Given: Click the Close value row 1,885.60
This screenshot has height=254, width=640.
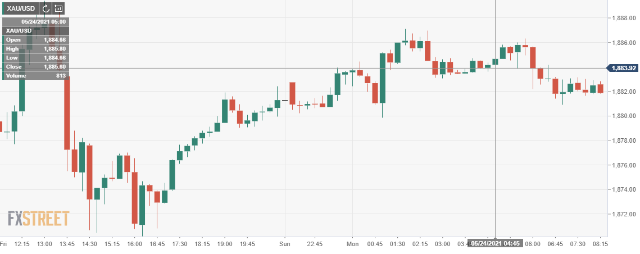Looking at the screenshot, I should point(35,67).
